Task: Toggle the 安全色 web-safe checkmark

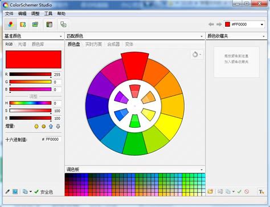Action: 36,192
